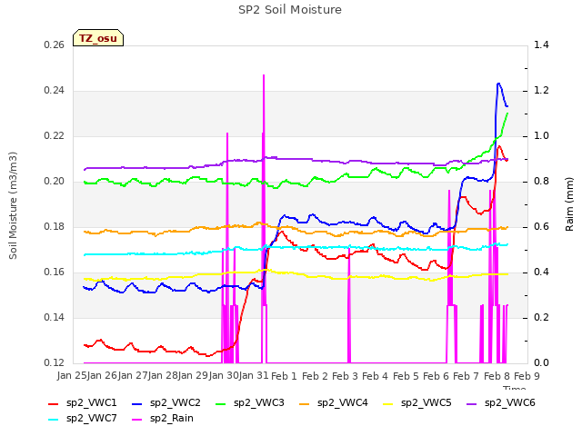Click the 0.12 left axis value

[x=55, y=362]
